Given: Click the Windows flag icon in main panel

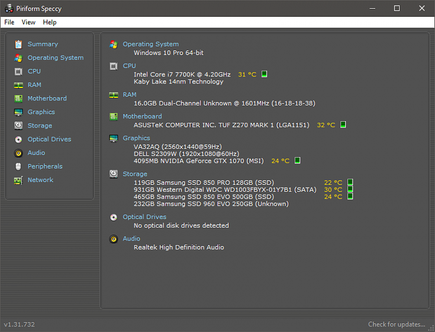Looking at the screenshot, I should tap(114, 45).
